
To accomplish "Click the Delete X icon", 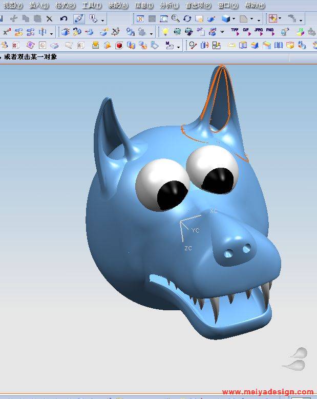I will (x=49, y=18).
